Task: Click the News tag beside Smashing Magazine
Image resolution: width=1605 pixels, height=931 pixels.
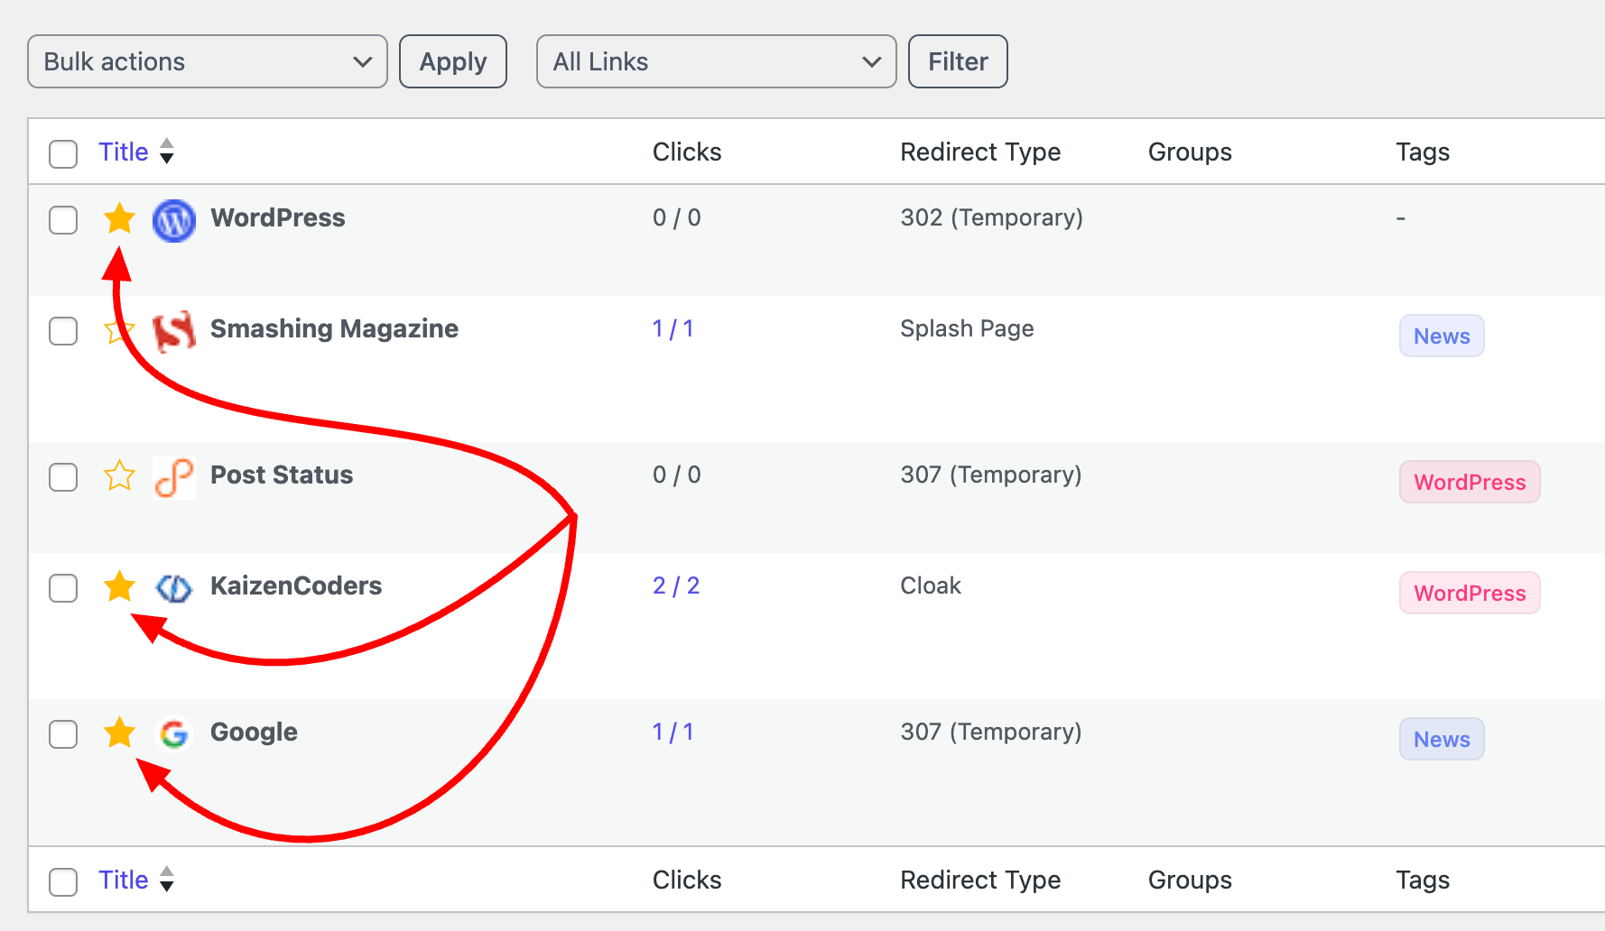Action: pyautogui.click(x=1441, y=336)
